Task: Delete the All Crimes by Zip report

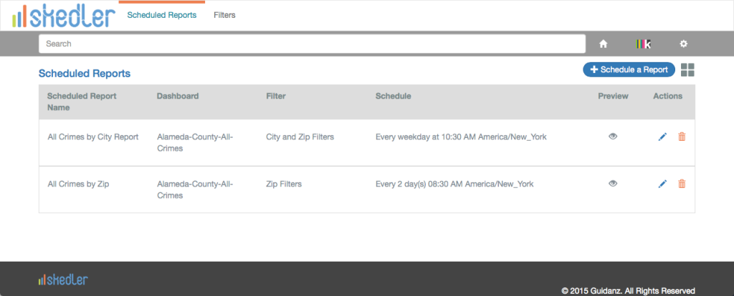Action: [x=682, y=184]
